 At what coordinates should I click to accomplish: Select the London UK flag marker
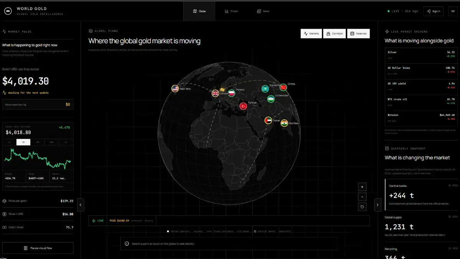[215, 93]
